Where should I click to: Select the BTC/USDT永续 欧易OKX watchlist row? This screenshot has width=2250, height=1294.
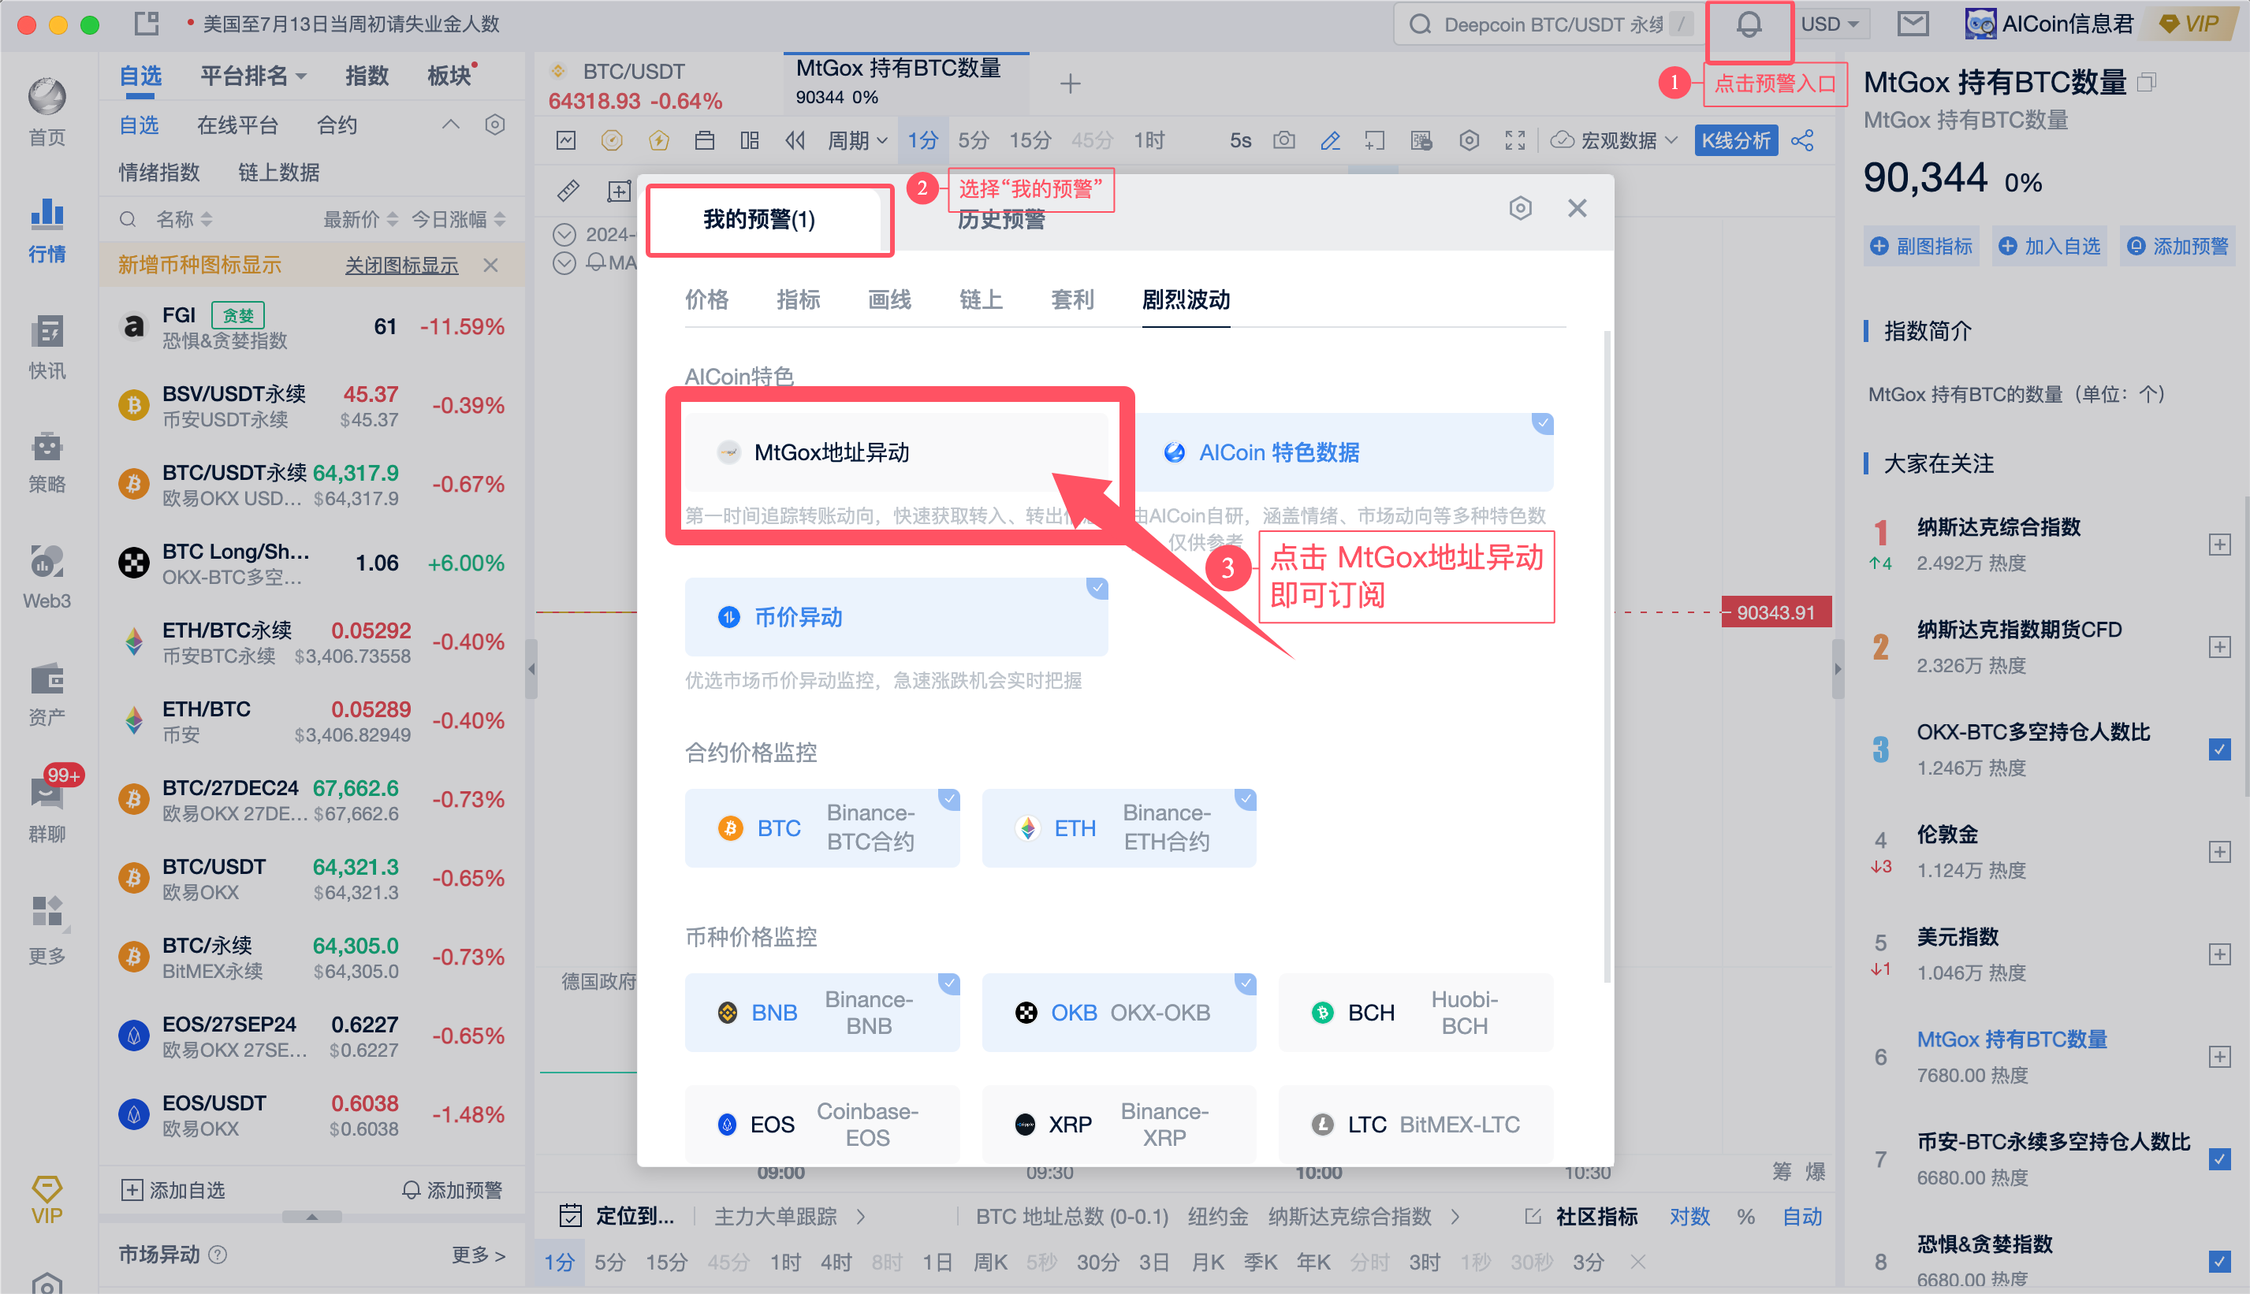coord(311,485)
